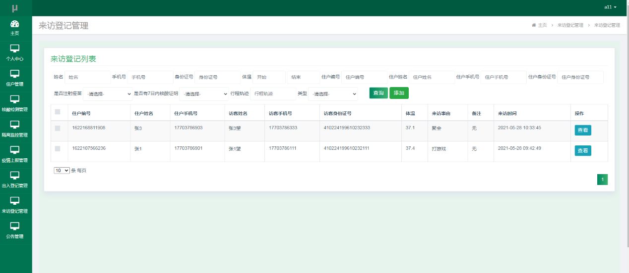Viewport: 629px width, 273px height.
Task: Click resident phone 17703786901
Action: point(189,148)
